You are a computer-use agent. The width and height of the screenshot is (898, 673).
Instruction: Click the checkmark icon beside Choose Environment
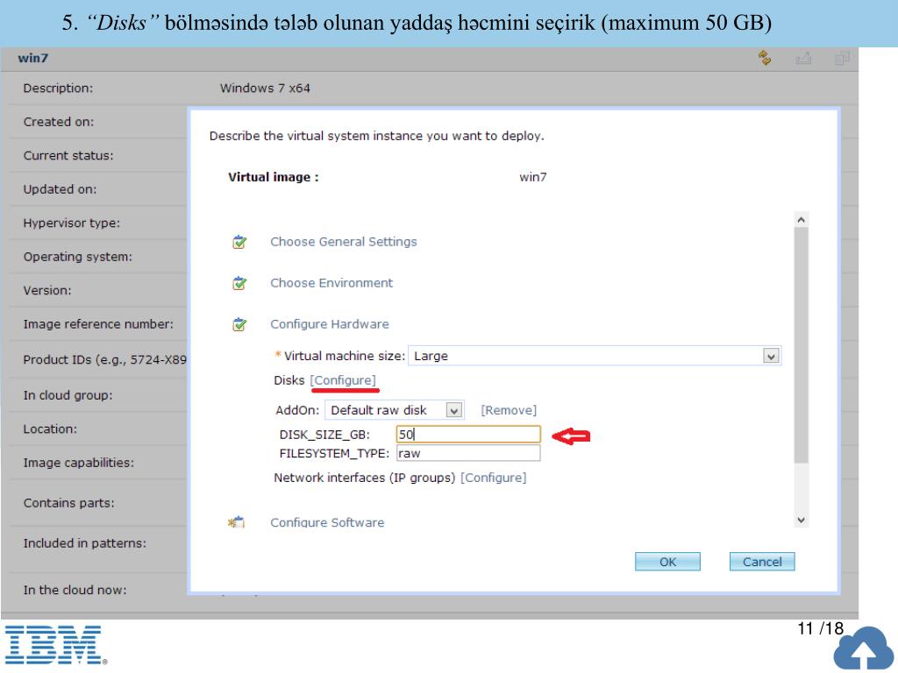pos(239,283)
